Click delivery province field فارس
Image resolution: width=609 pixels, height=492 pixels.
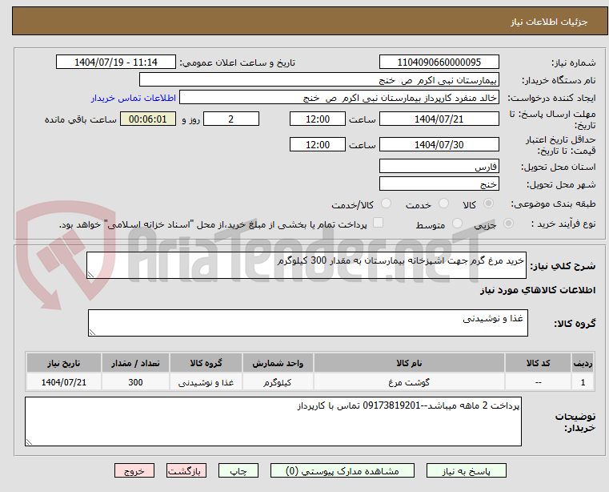439,166
